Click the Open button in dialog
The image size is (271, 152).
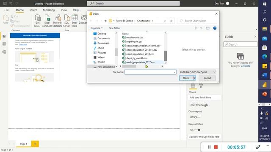186,78
